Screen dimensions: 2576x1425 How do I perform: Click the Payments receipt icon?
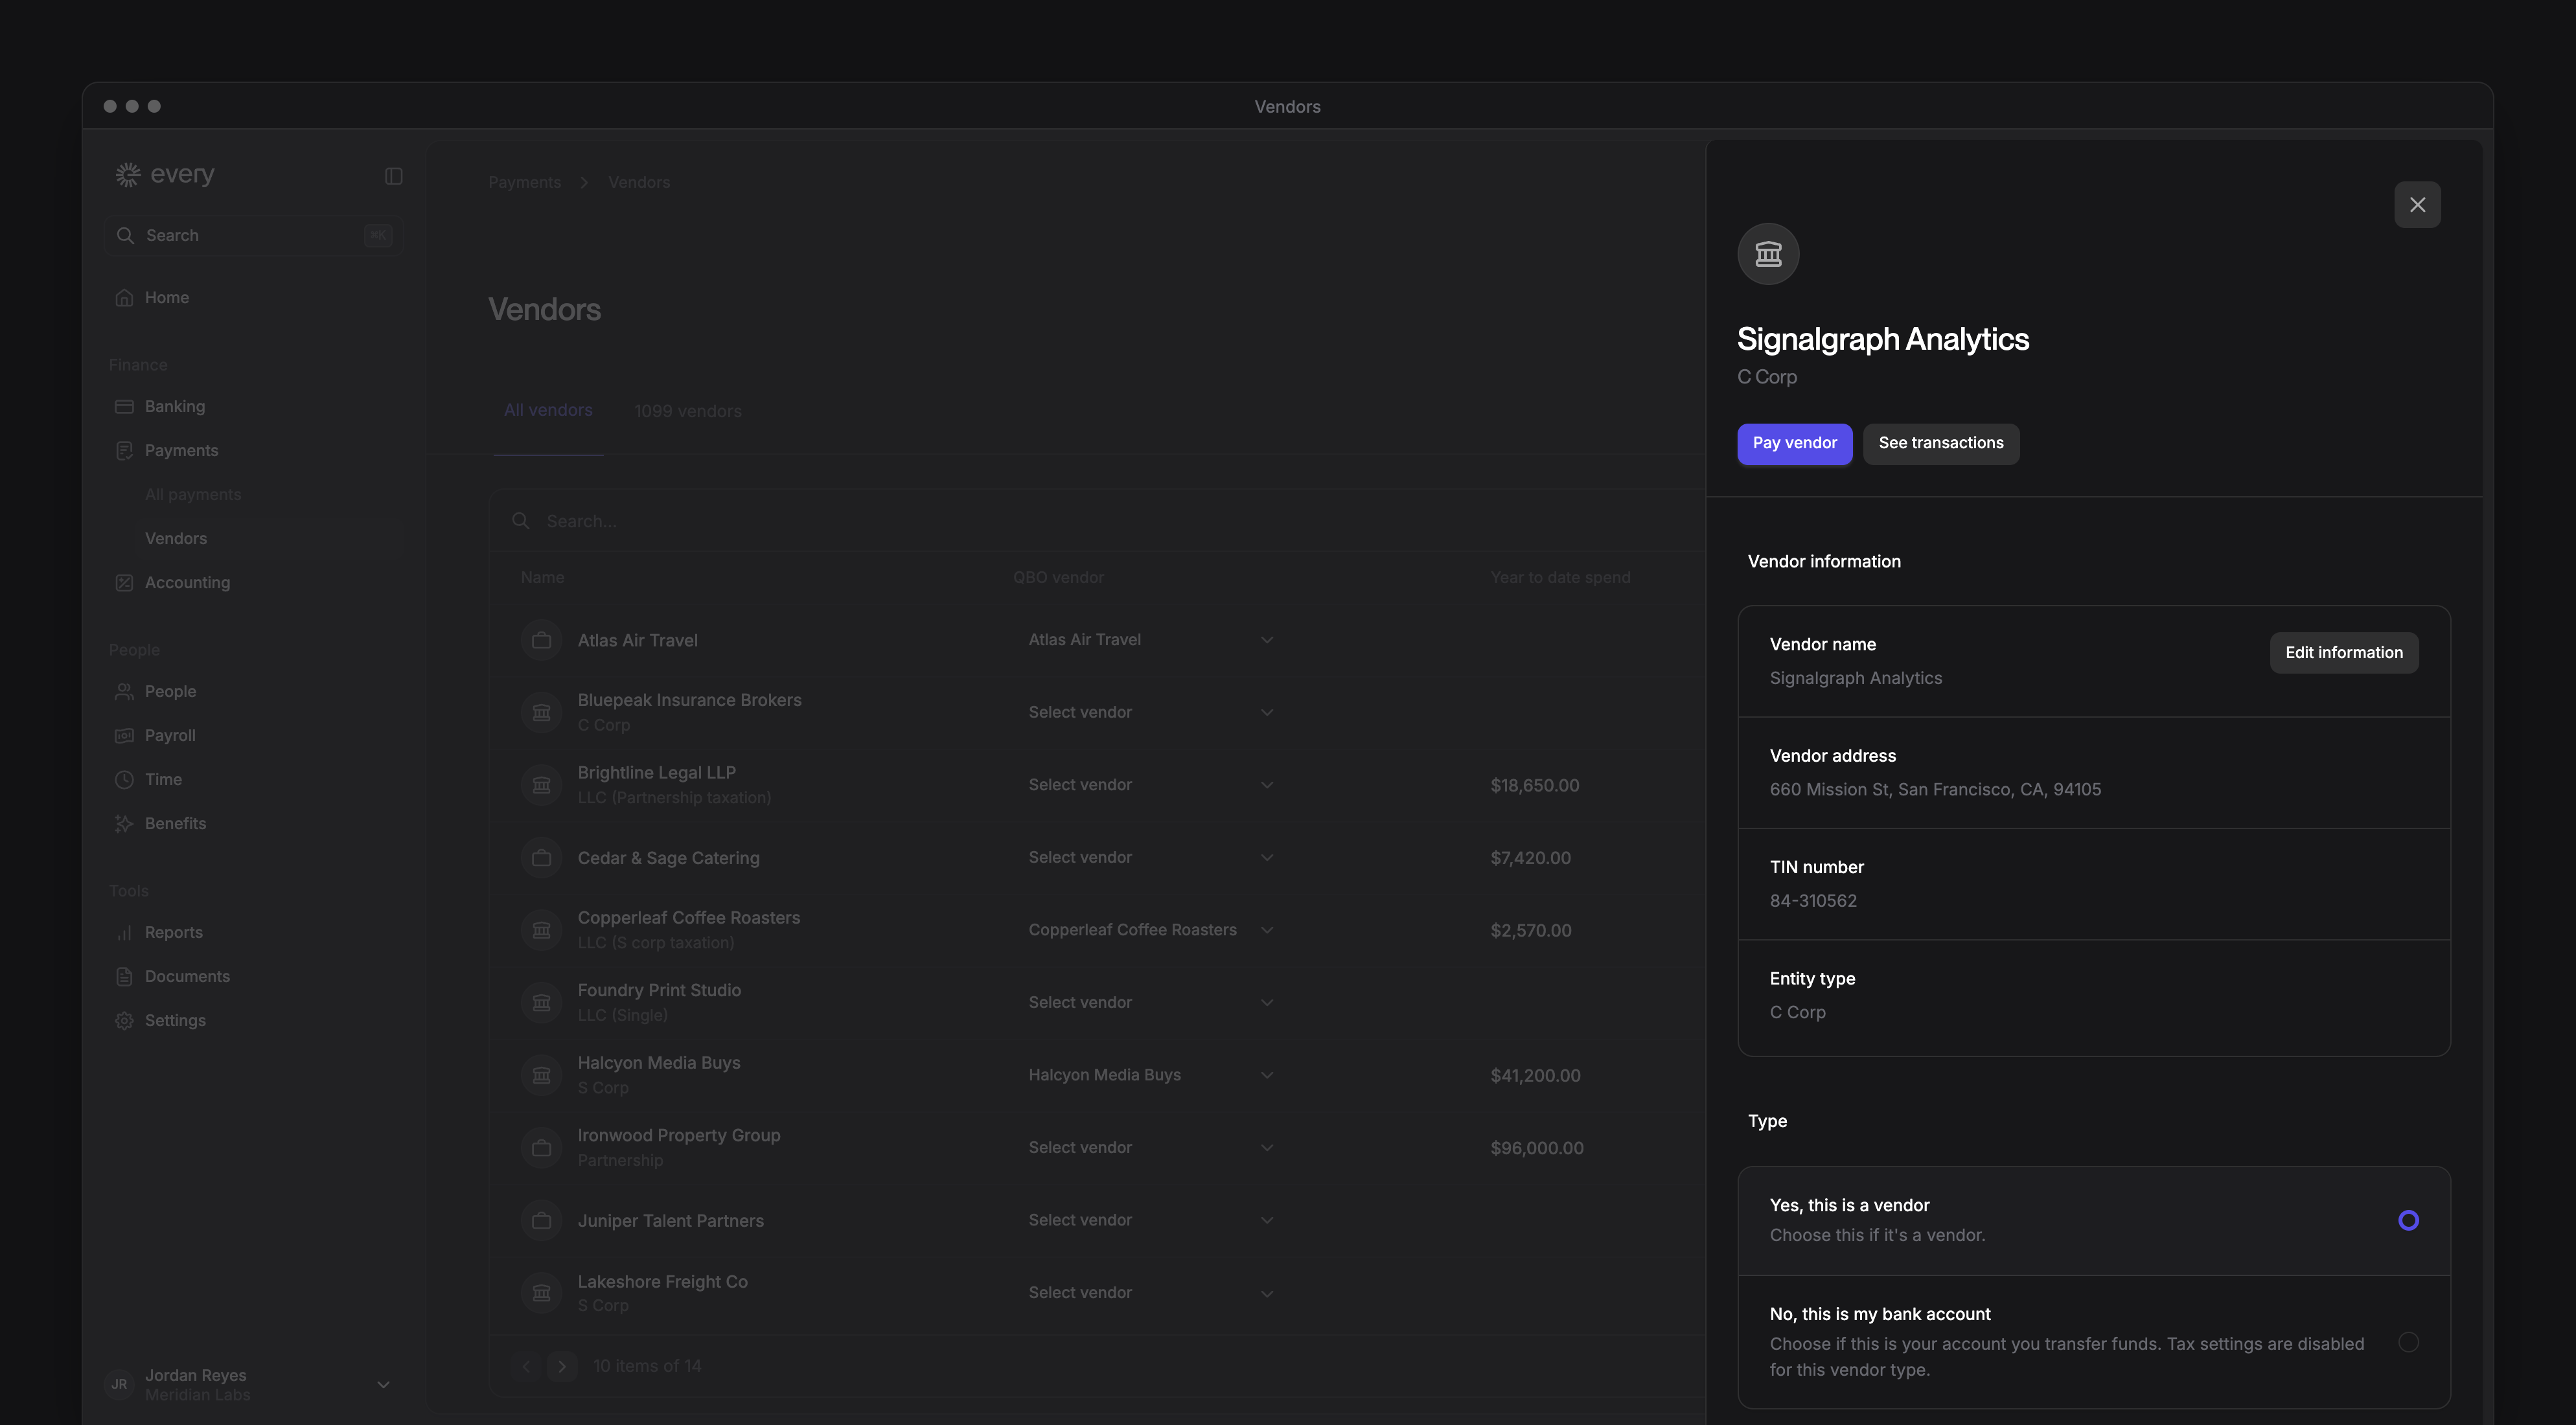[x=124, y=450]
